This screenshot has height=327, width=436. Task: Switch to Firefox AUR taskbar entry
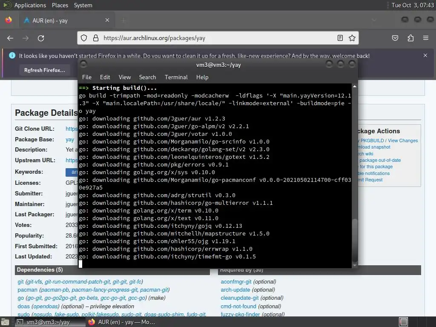click(121, 322)
